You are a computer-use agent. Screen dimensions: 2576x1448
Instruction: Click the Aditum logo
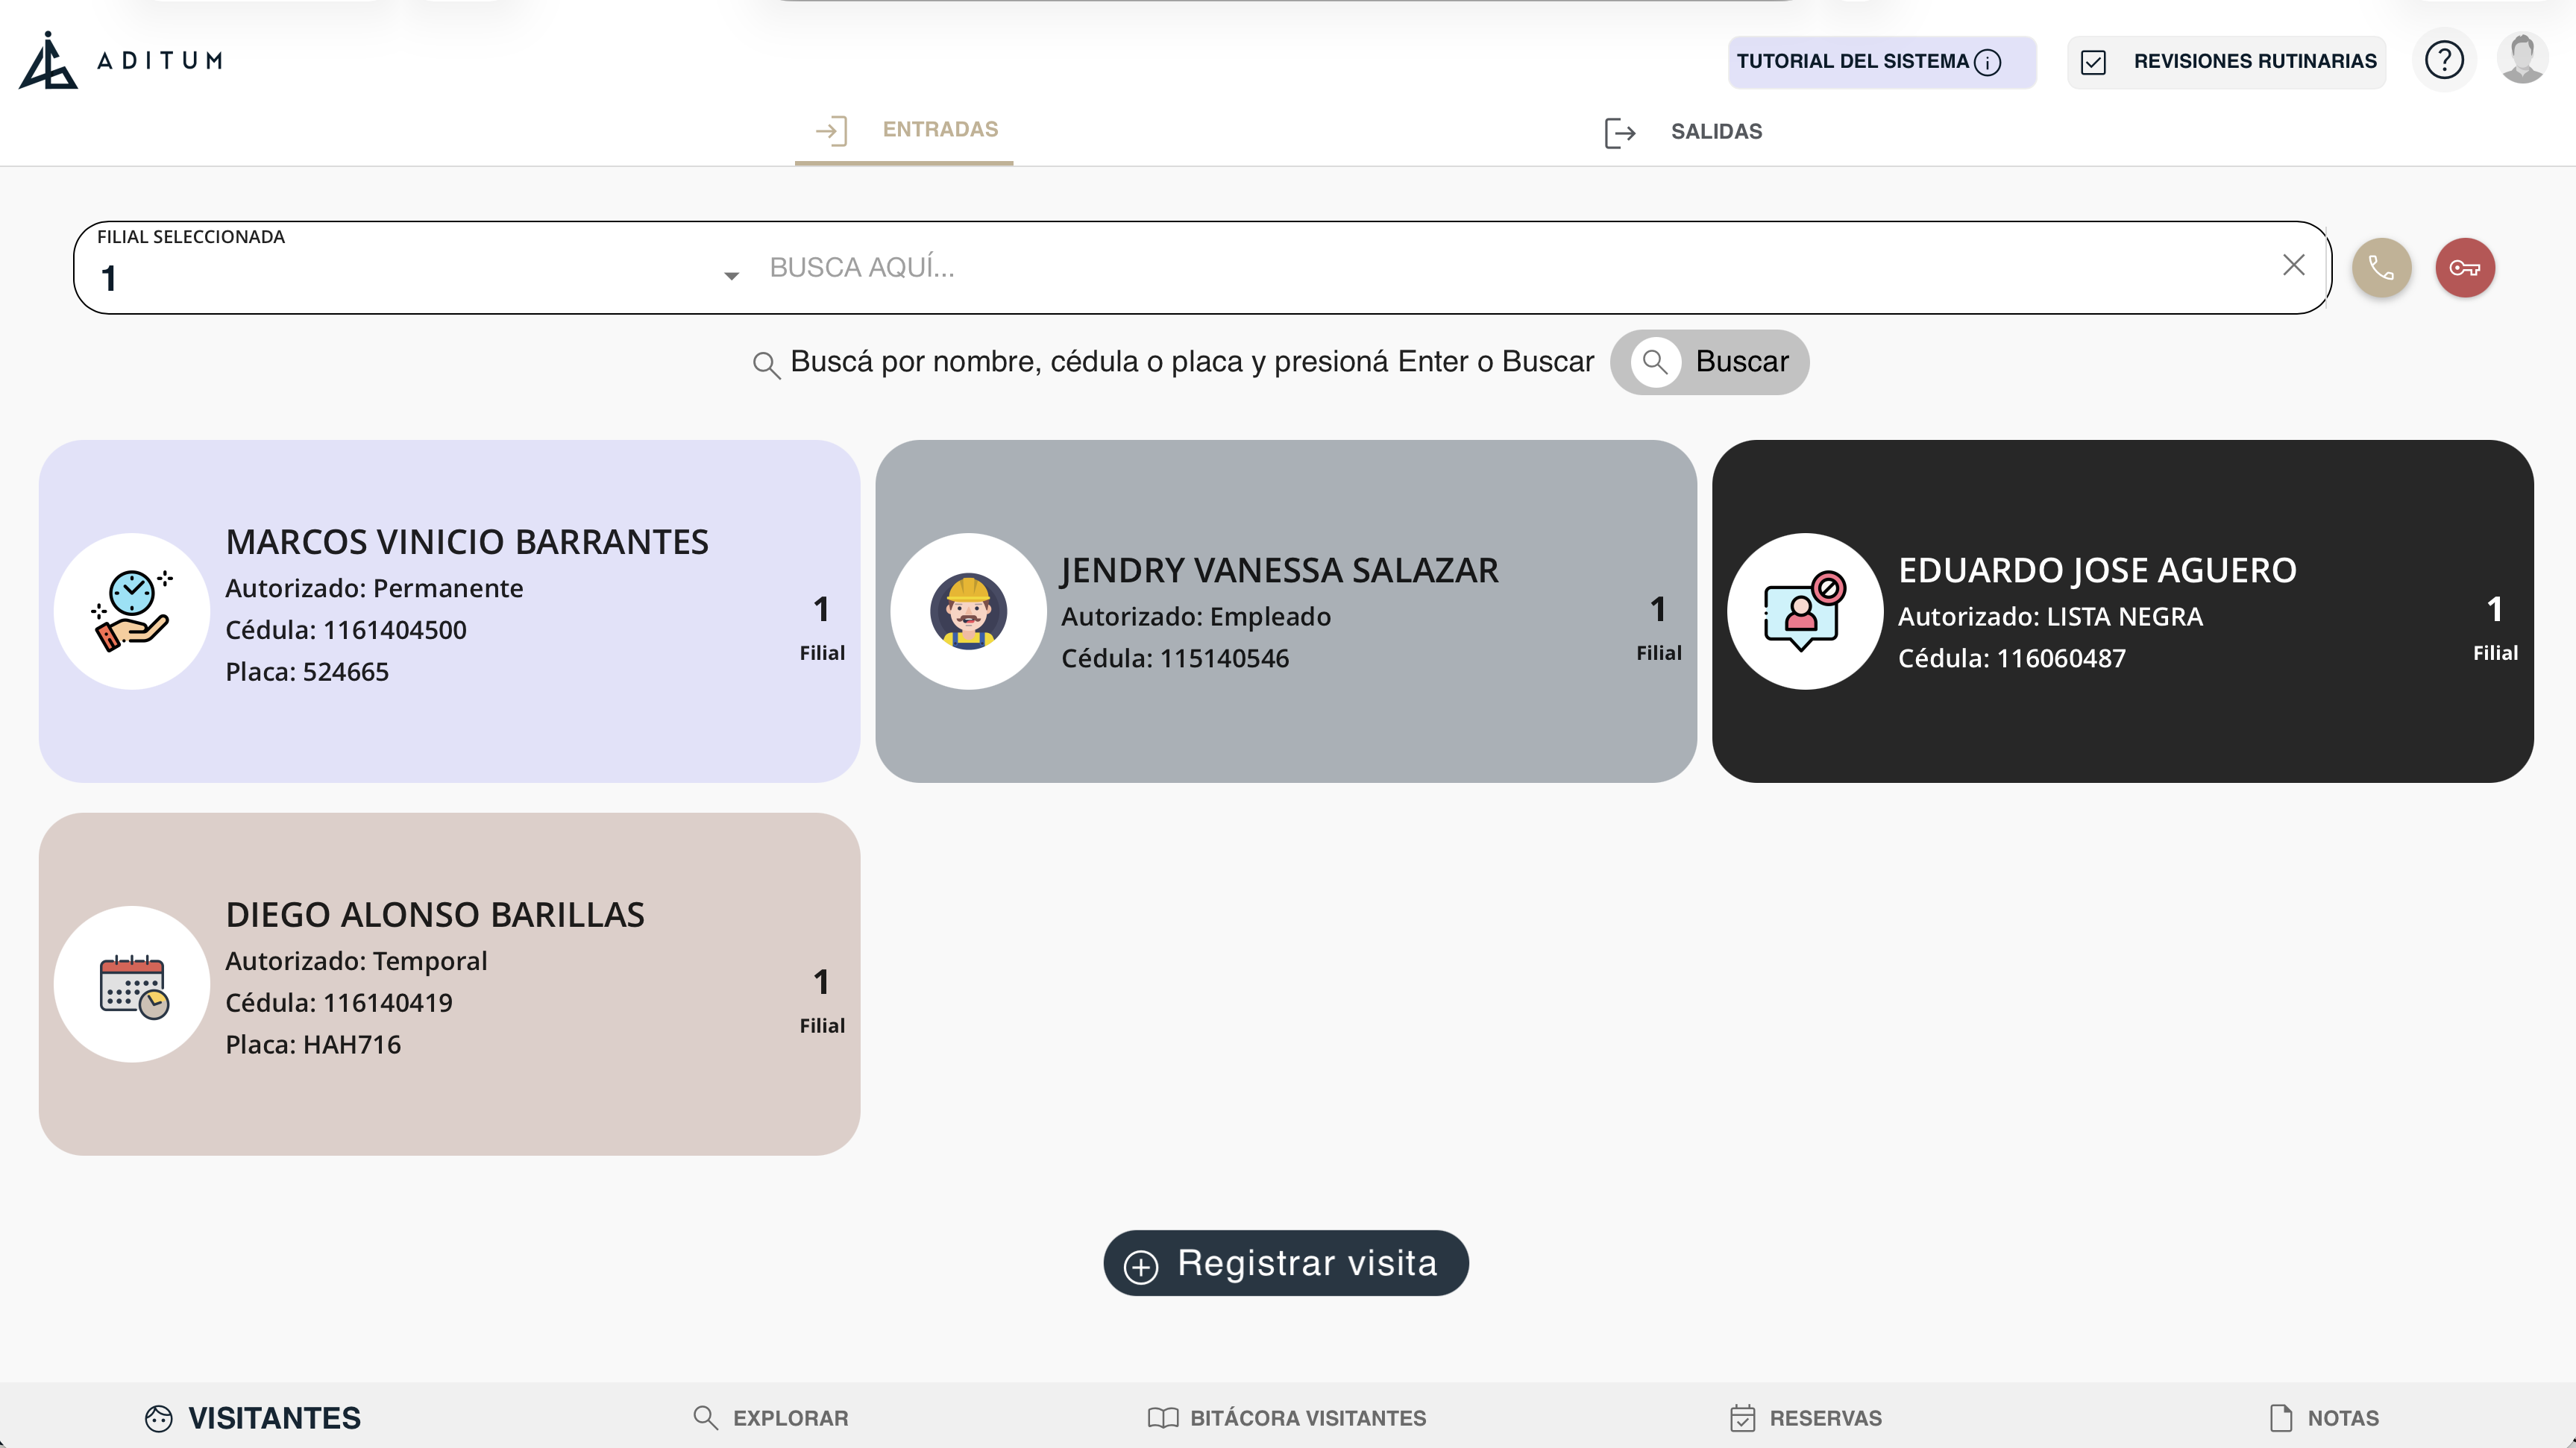tap(121, 60)
